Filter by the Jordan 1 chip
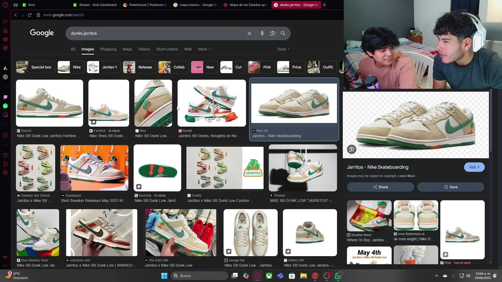This screenshot has width=502, height=282. [104, 67]
